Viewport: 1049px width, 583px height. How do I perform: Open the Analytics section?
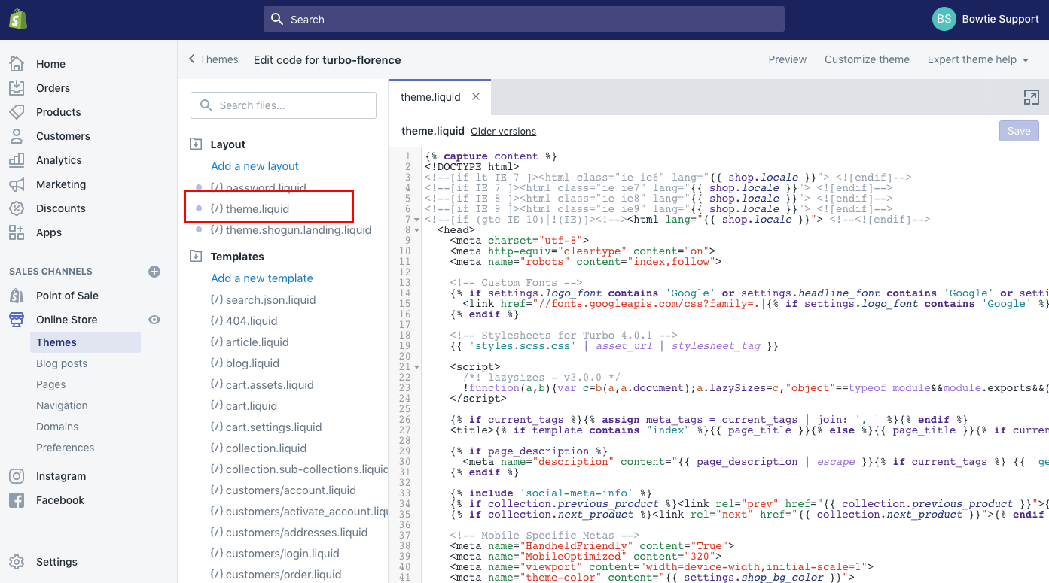click(59, 160)
